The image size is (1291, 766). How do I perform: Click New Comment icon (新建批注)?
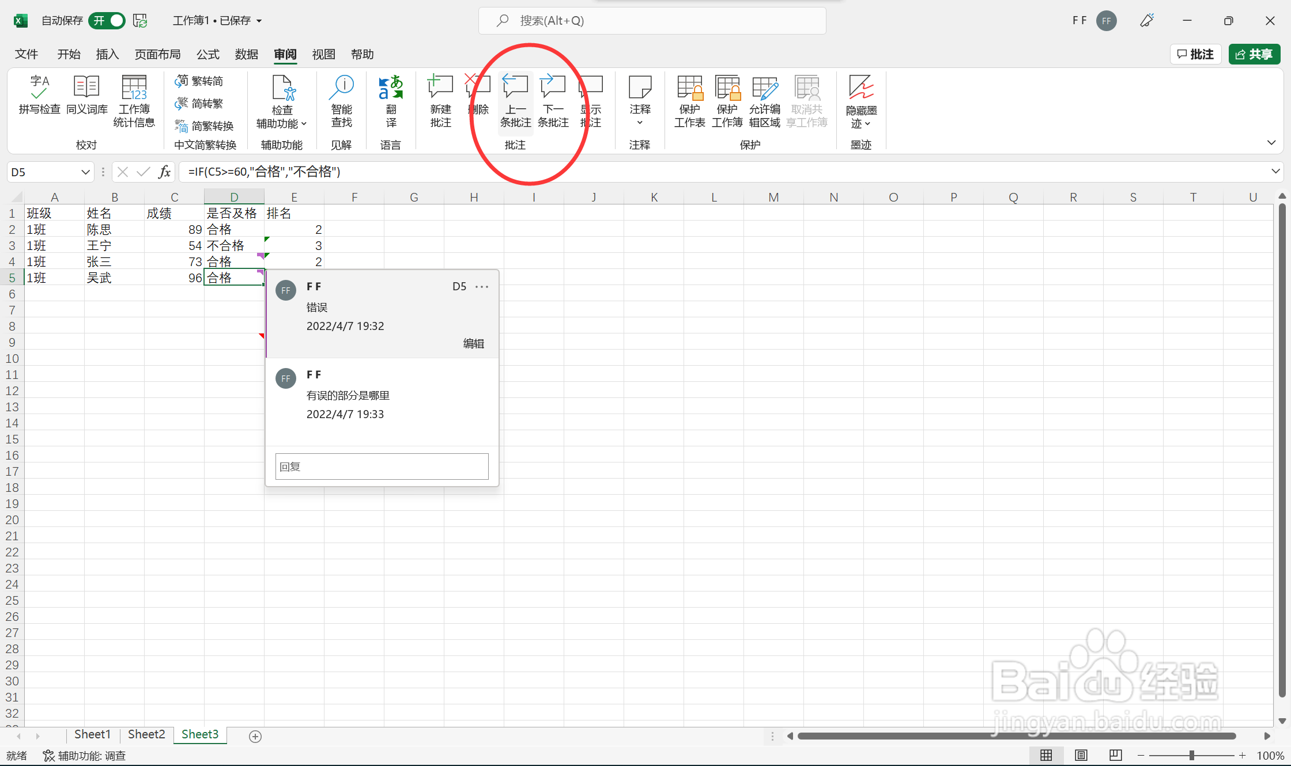(x=440, y=101)
